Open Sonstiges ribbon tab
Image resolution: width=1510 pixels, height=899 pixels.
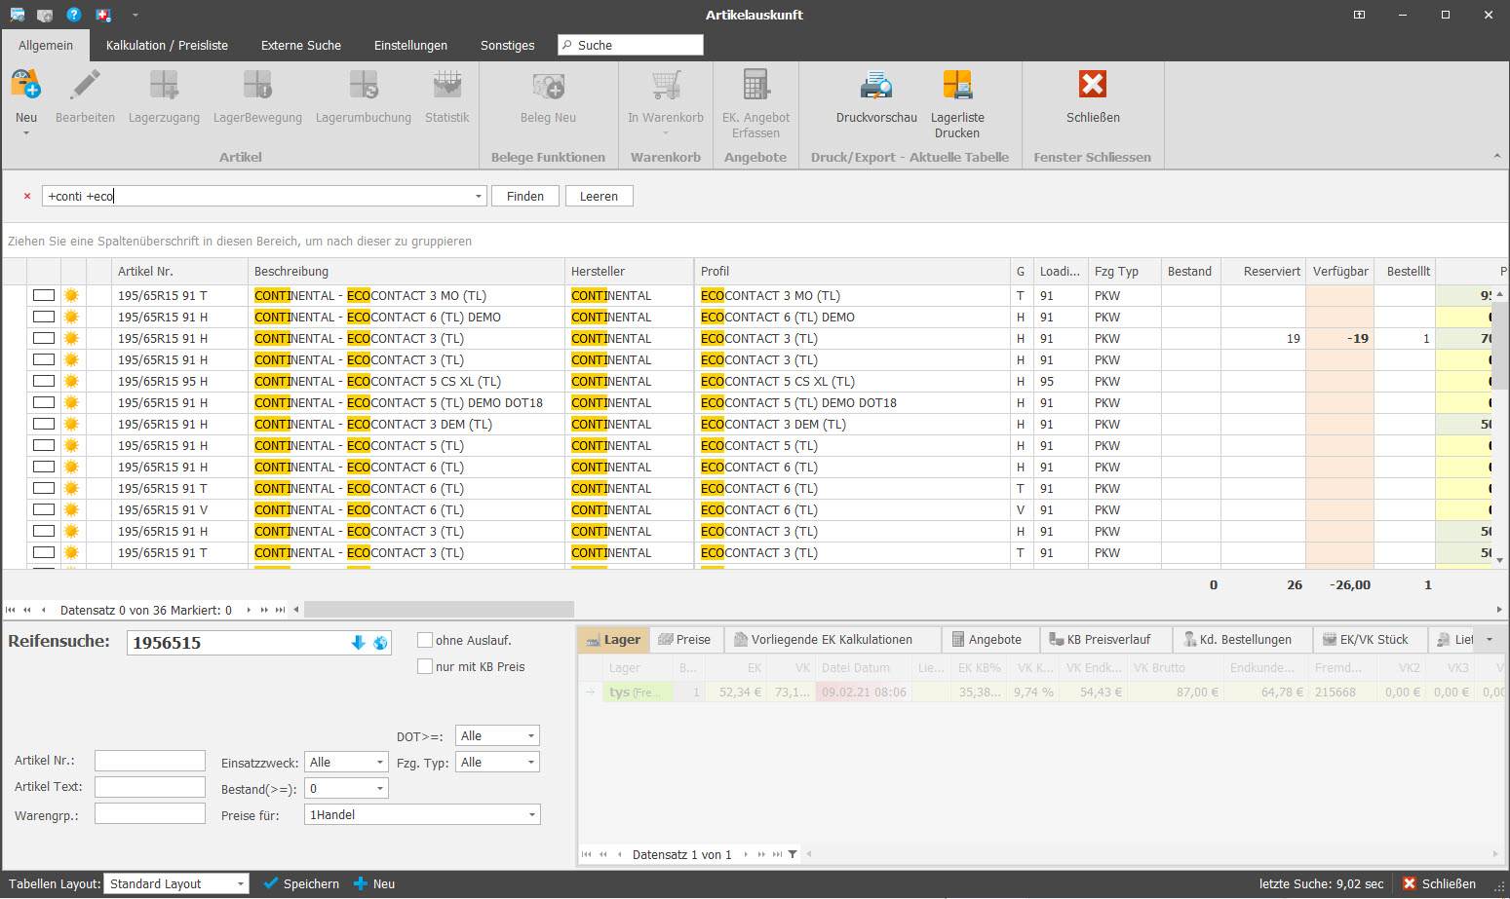[x=507, y=45]
